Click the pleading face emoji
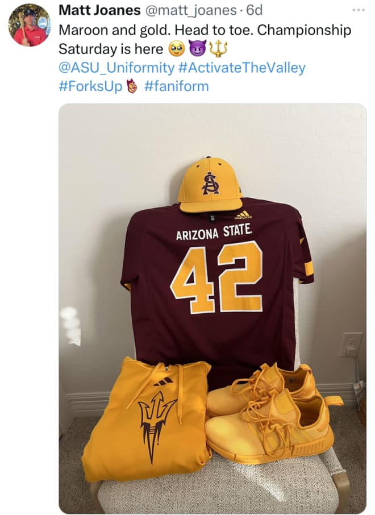Screen dimensions: 375x515 176,49
